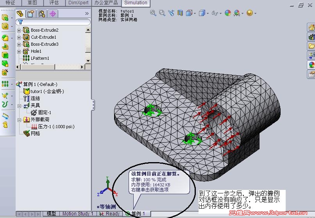Expand the Cut-Extrude1 feature node

[19, 38]
